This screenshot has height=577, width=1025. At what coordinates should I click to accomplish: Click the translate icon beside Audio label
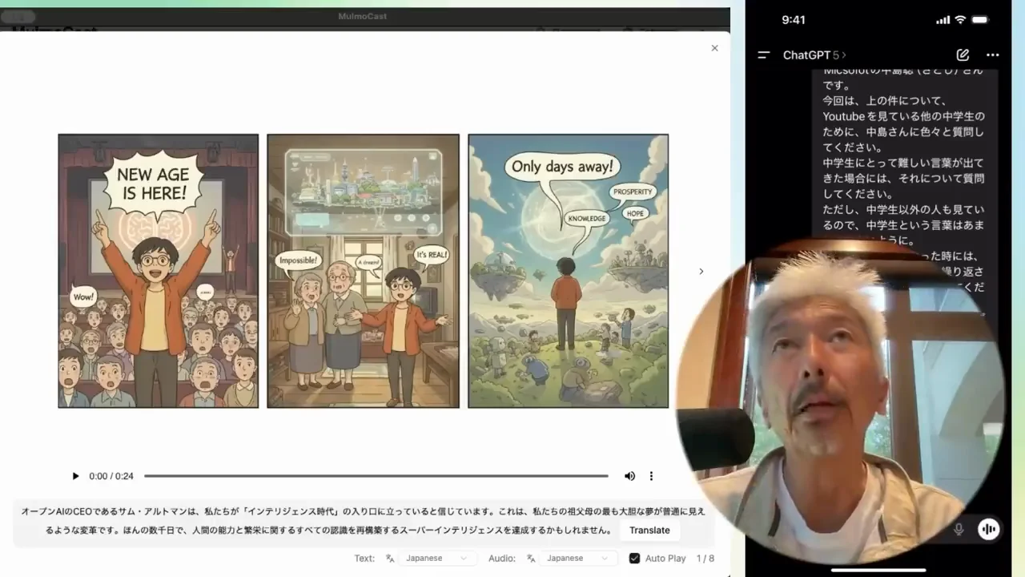click(x=532, y=558)
